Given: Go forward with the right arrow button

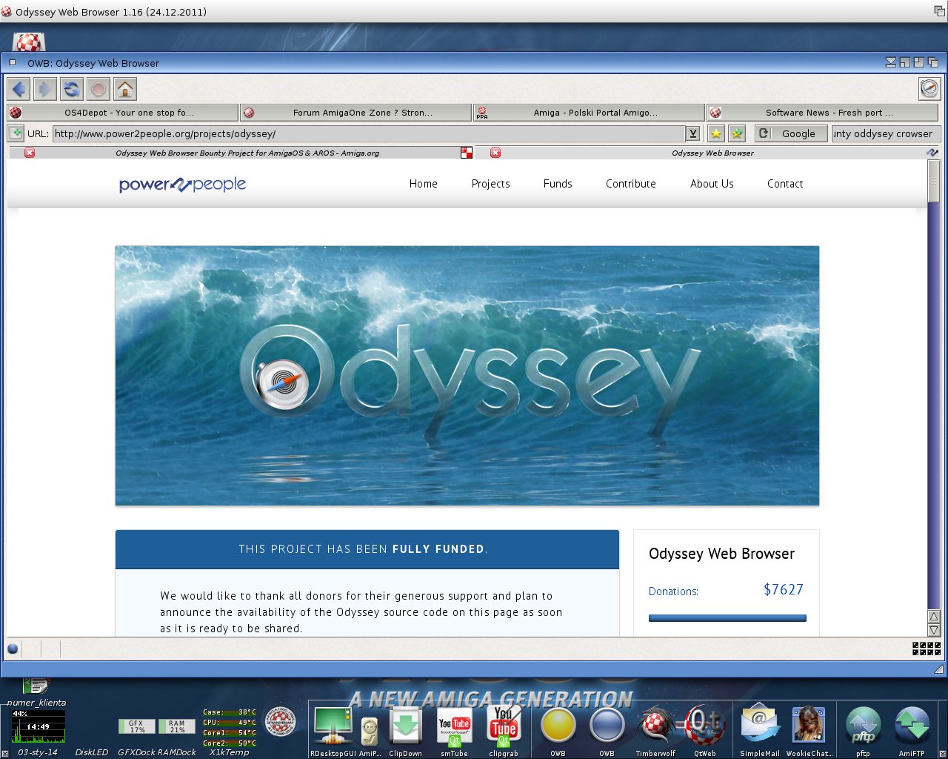Looking at the screenshot, I should [45, 90].
